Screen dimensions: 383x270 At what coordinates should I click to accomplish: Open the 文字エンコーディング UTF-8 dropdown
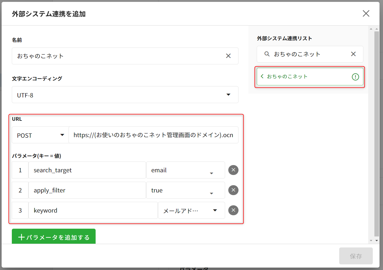[x=228, y=95]
